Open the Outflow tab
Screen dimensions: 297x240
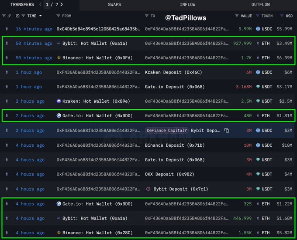pyautogui.click(x=260, y=4)
